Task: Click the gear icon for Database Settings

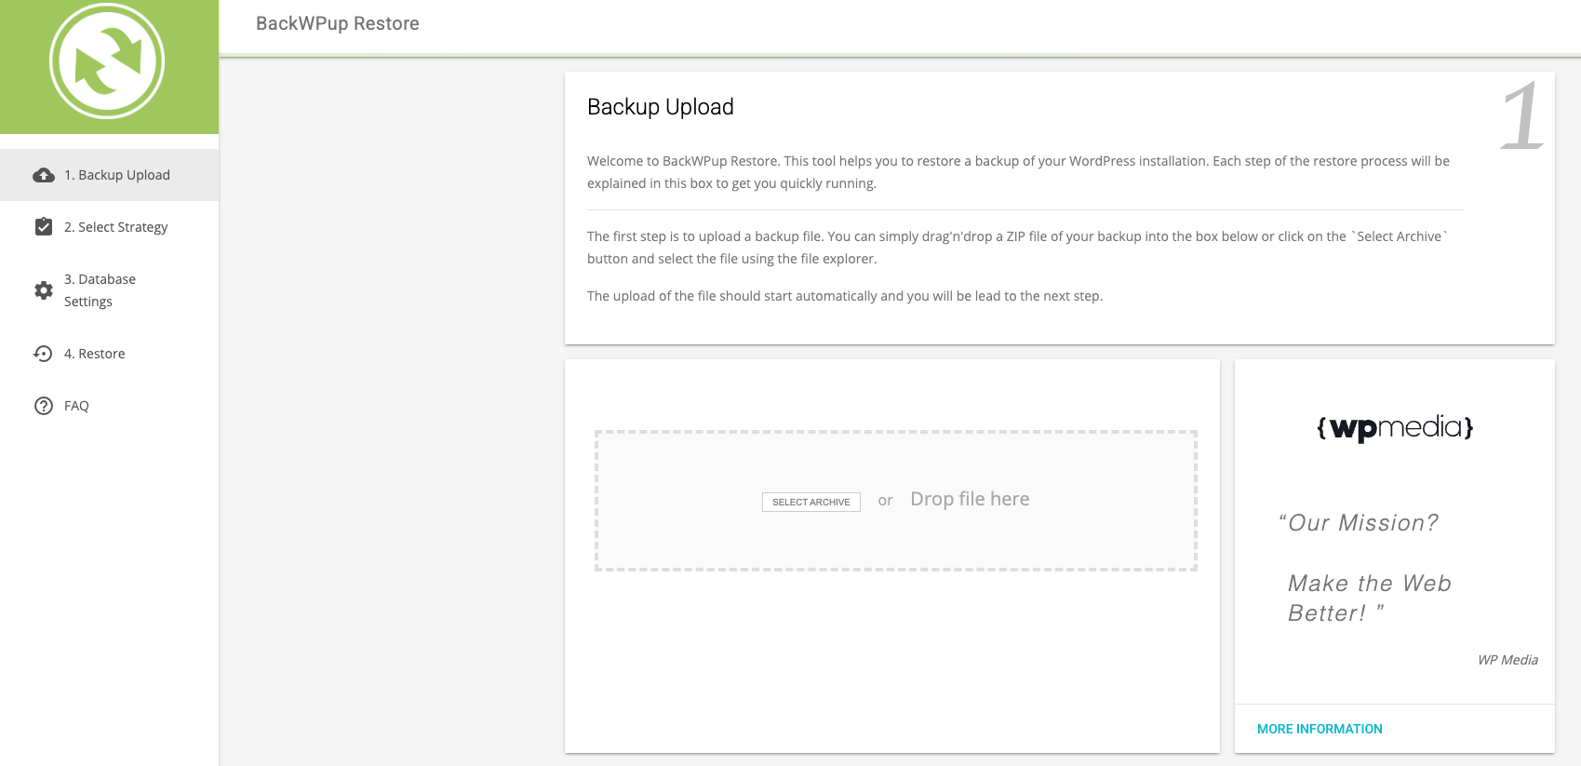Action: point(44,290)
